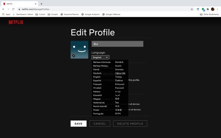Viewport: 221px width, 138px height.
Task: Click the pencil edit icon on avatar
Action: [73, 56]
